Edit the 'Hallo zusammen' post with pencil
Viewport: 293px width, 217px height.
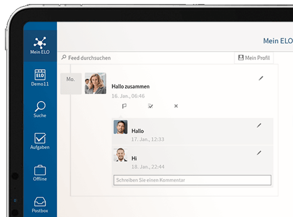coord(261,78)
